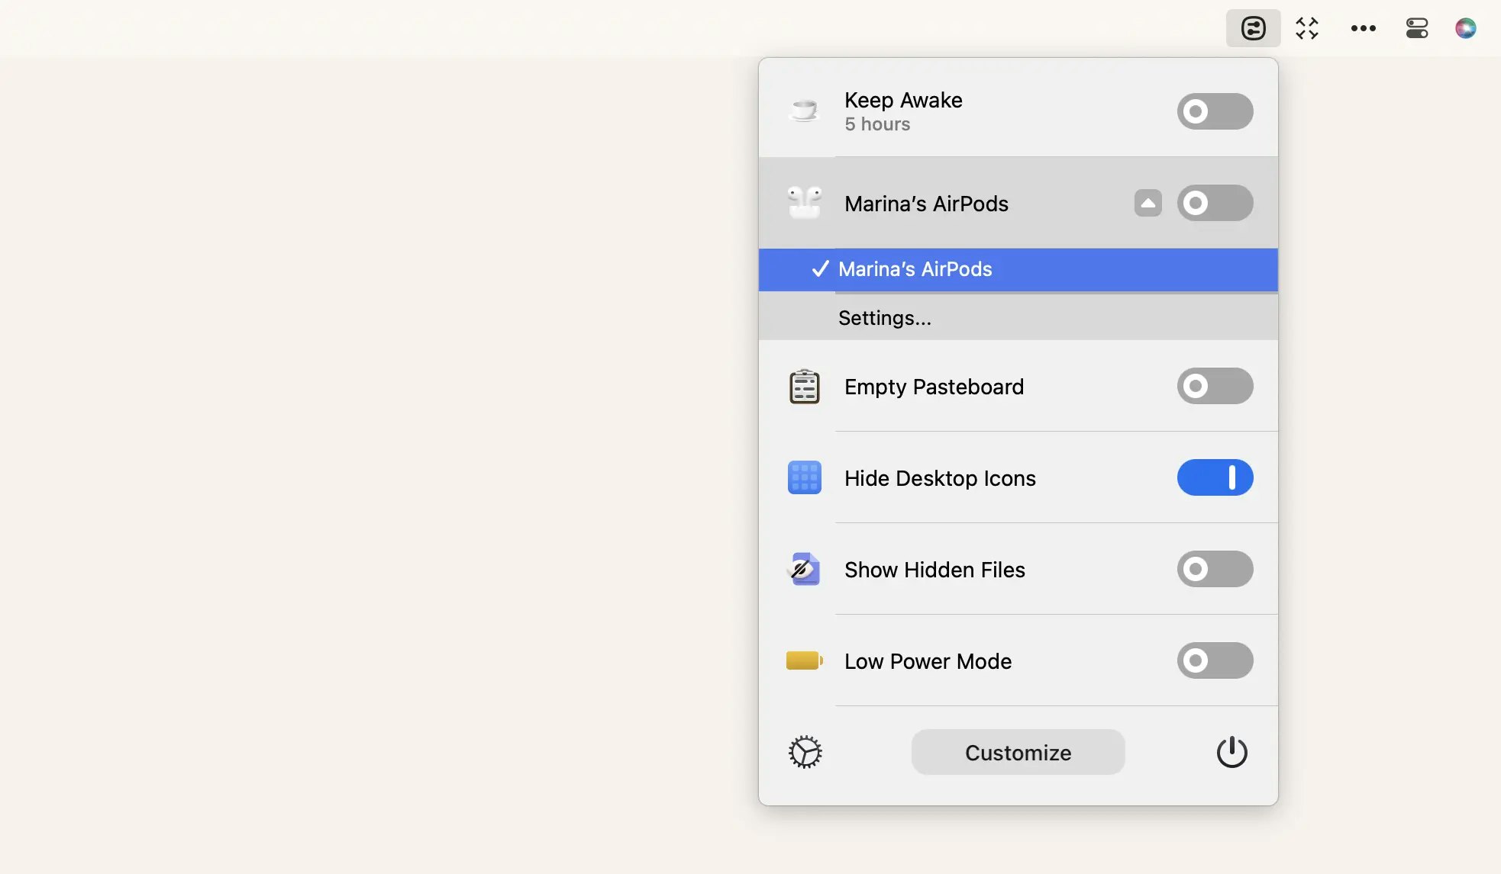
Task: Open the three-dots menu bar item
Action: (x=1363, y=28)
